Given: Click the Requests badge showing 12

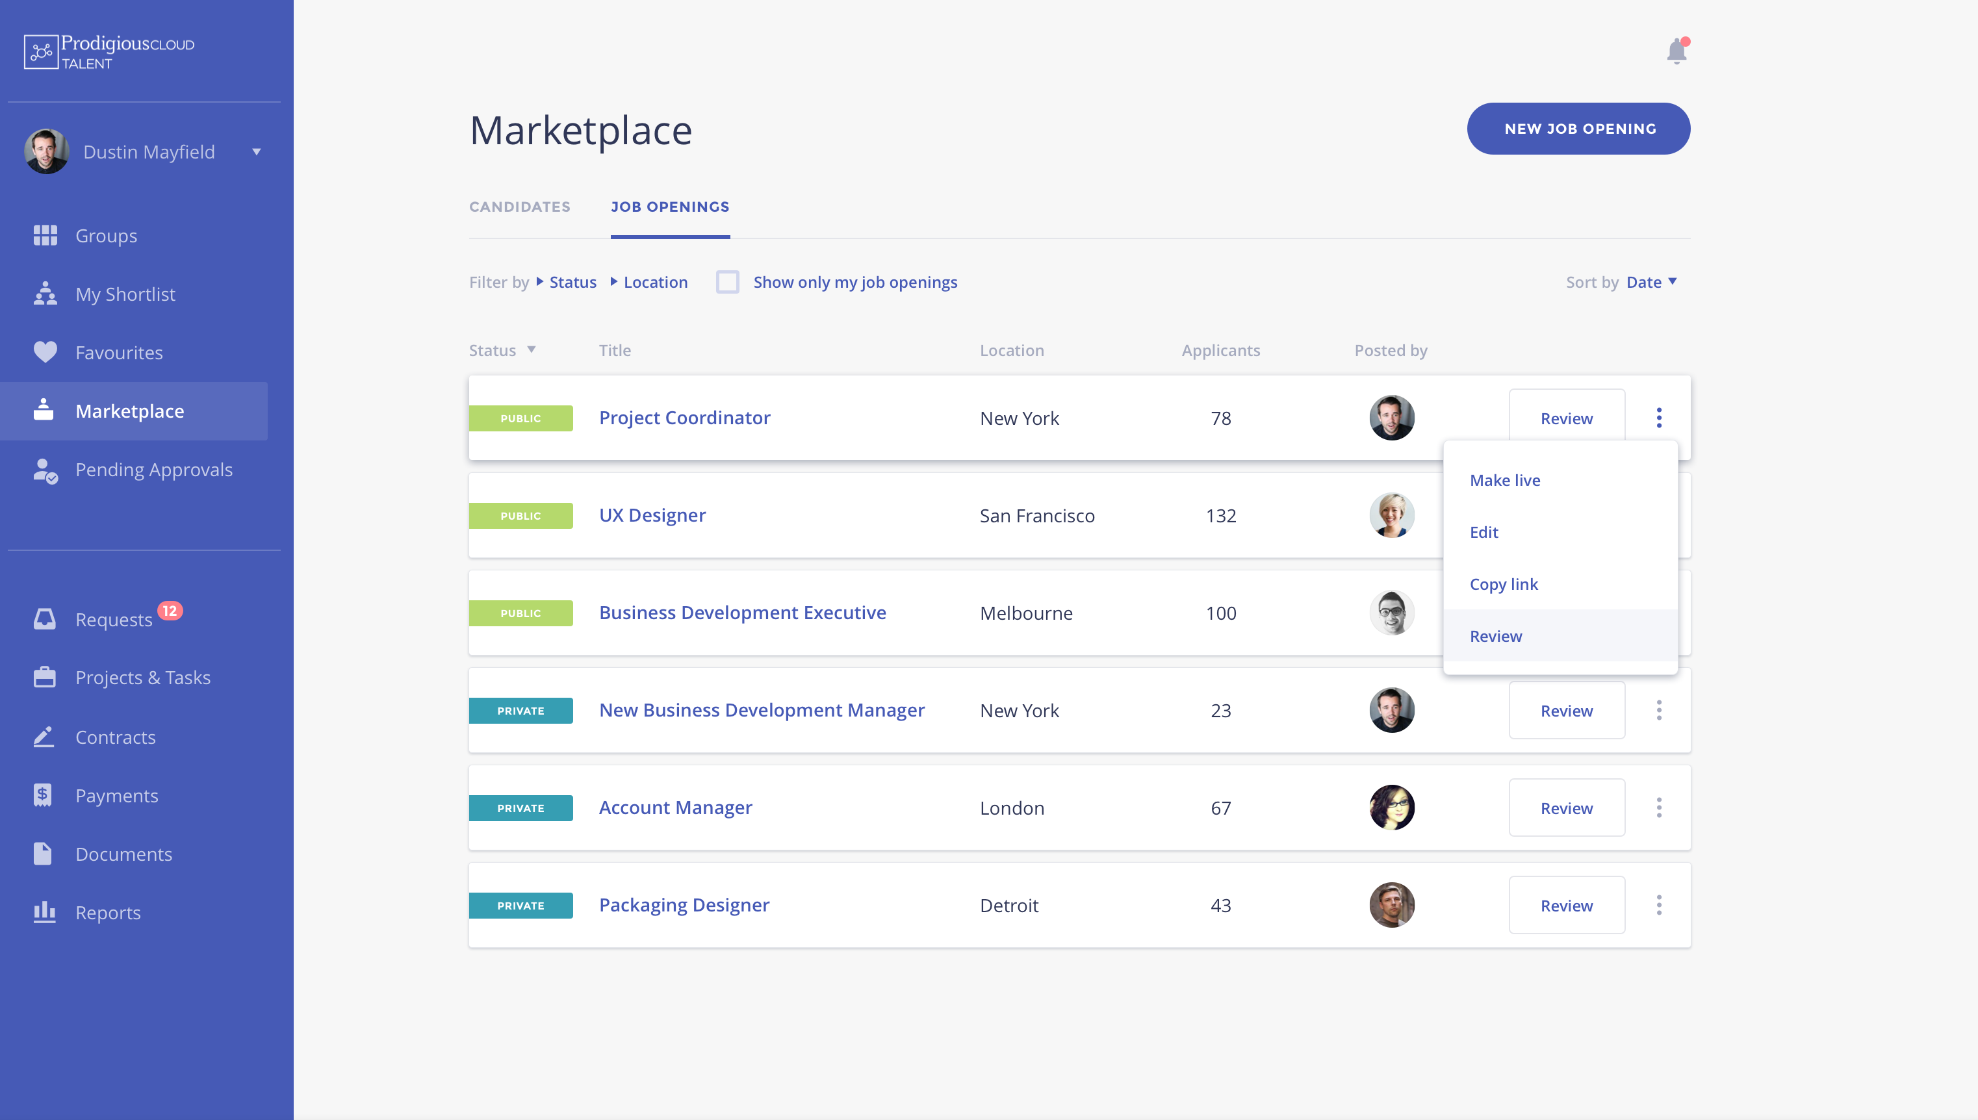Looking at the screenshot, I should (x=169, y=611).
